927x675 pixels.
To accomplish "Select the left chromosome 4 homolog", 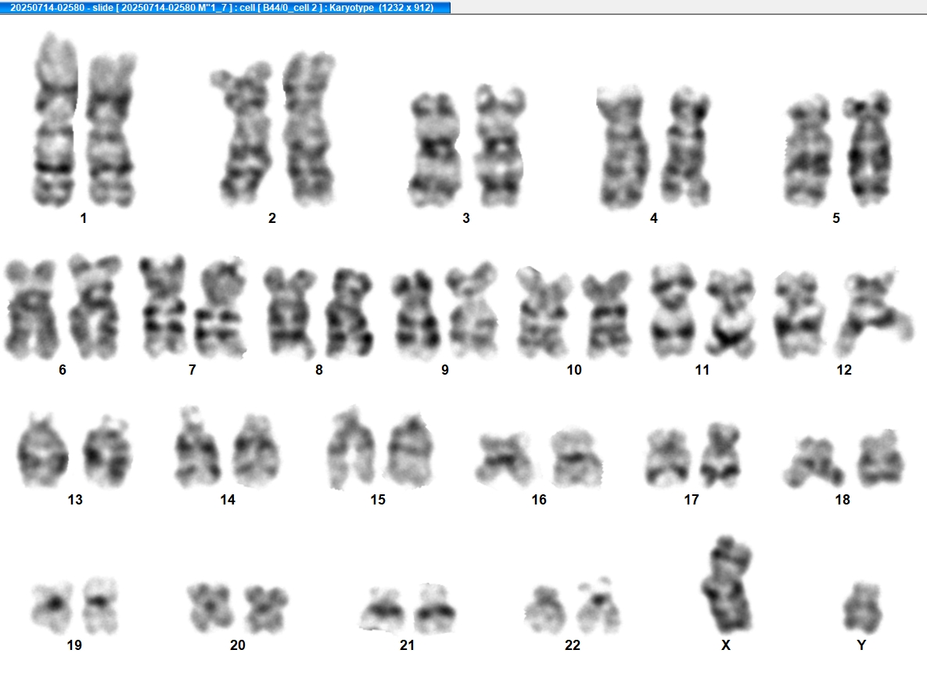I will coord(621,147).
